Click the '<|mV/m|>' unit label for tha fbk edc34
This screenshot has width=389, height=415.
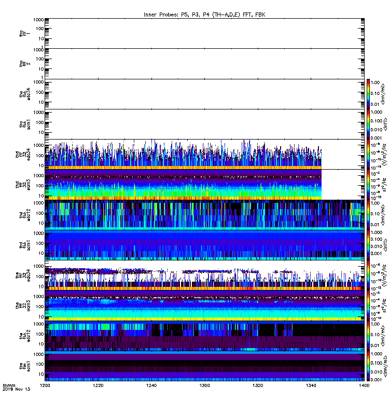384,94
